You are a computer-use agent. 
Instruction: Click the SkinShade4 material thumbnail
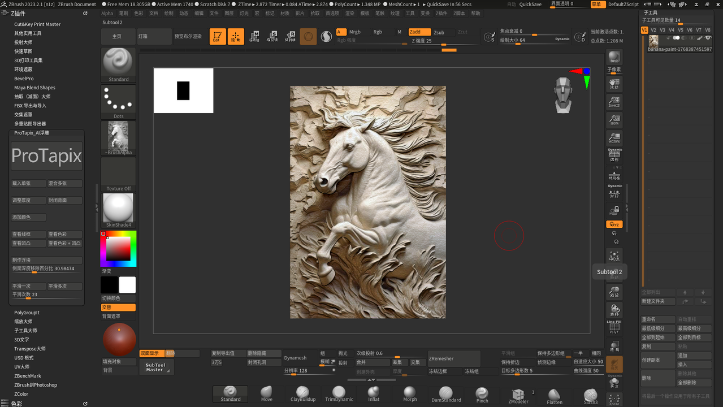[x=118, y=207]
